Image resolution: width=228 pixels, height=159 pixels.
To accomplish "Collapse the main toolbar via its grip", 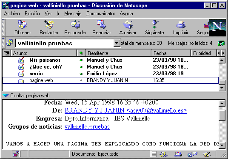I will [3, 27].
